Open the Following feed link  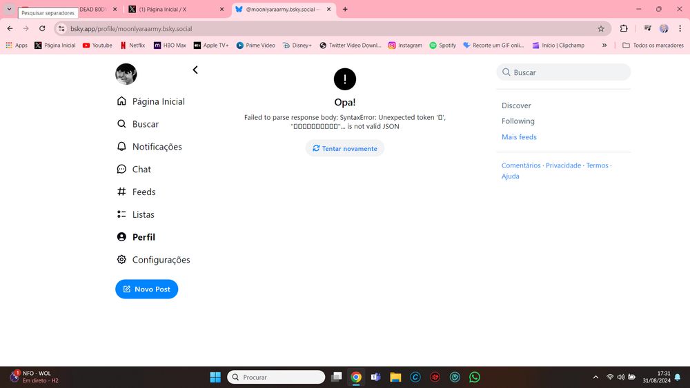(518, 121)
